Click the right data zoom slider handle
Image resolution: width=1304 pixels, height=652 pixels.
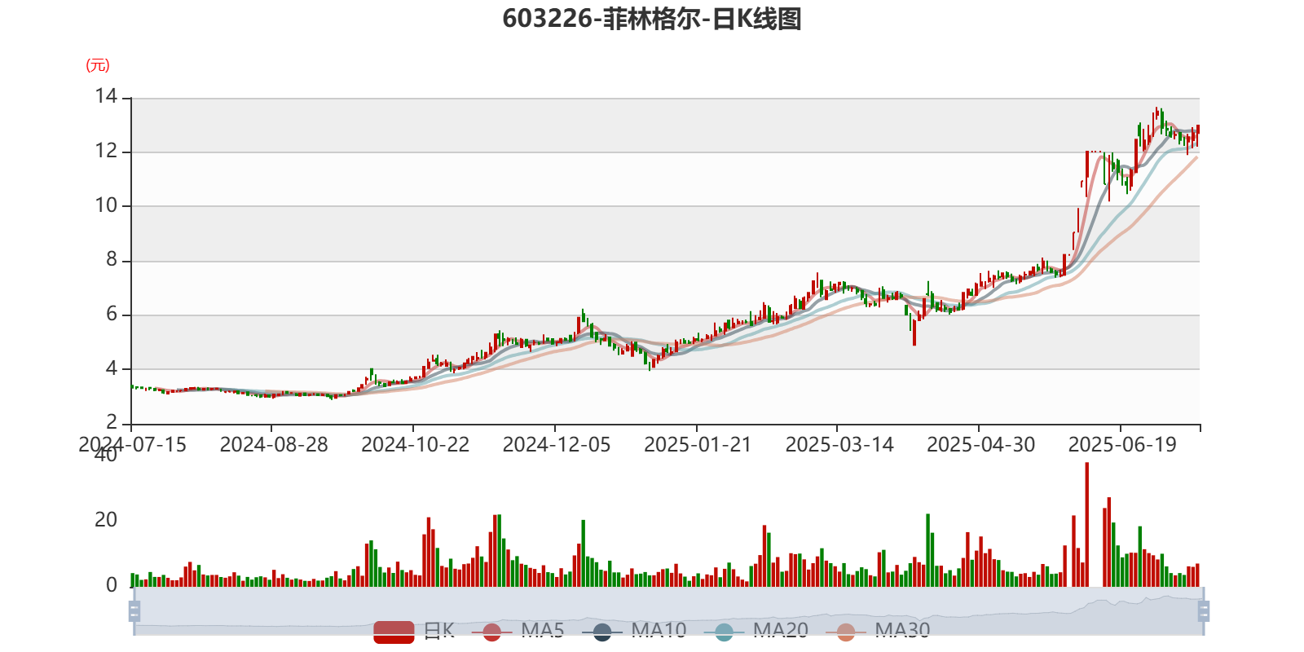pyautogui.click(x=1204, y=610)
